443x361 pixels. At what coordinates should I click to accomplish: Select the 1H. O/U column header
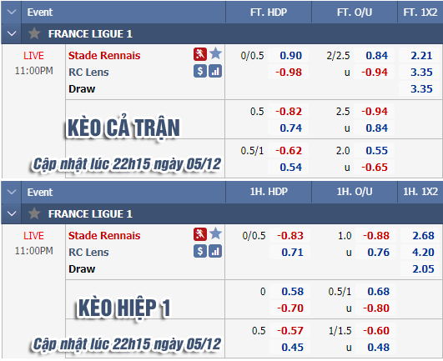coord(355,192)
